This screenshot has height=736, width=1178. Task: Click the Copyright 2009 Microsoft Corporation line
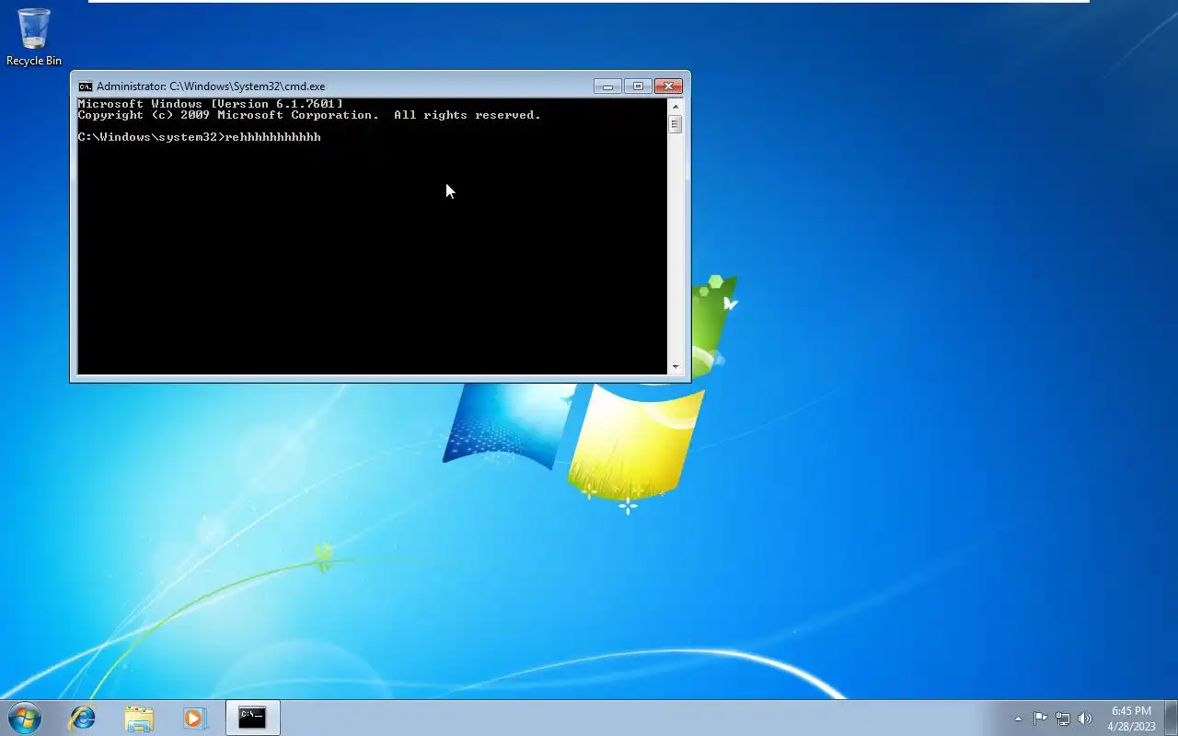tap(309, 115)
